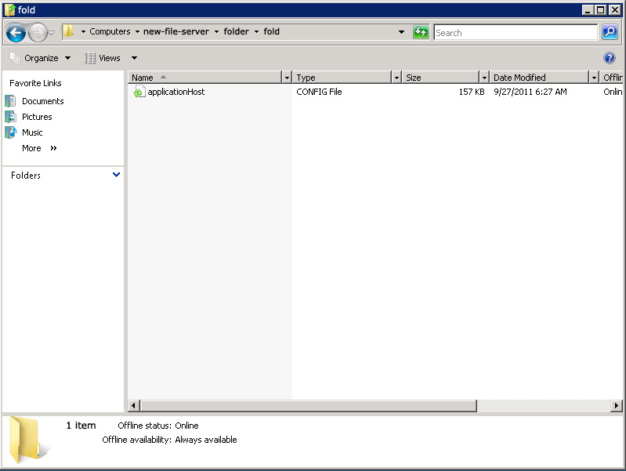Click the Forward navigation arrow
Viewport: 626px width, 471px height.
[38, 32]
